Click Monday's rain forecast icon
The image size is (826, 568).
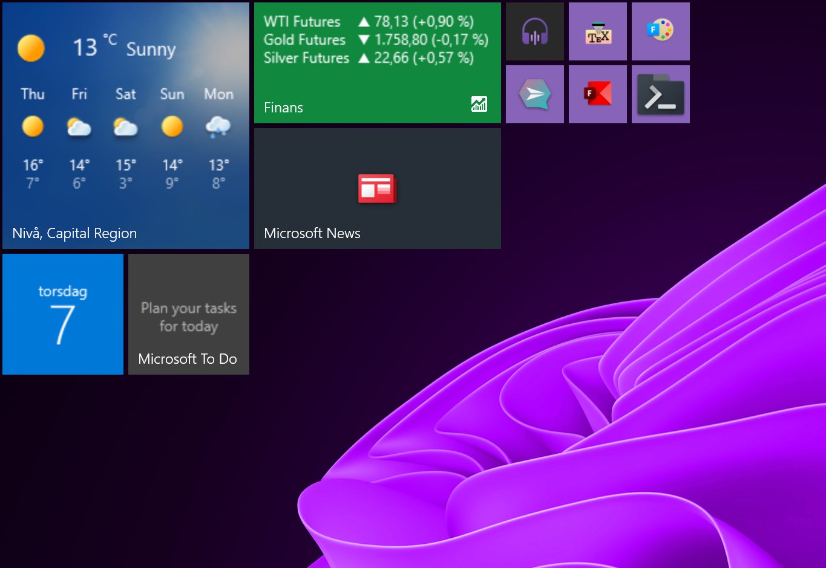218,127
